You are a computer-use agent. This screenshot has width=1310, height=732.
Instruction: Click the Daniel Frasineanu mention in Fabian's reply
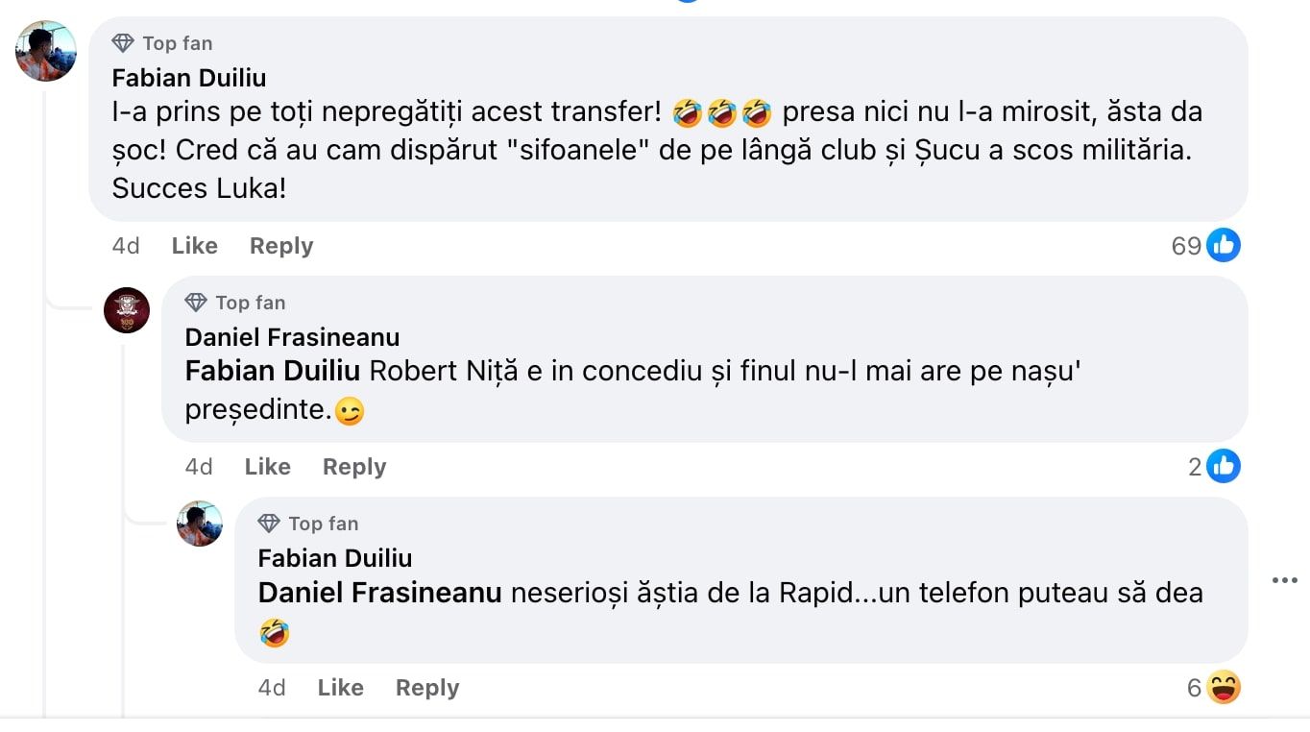(x=377, y=594)
